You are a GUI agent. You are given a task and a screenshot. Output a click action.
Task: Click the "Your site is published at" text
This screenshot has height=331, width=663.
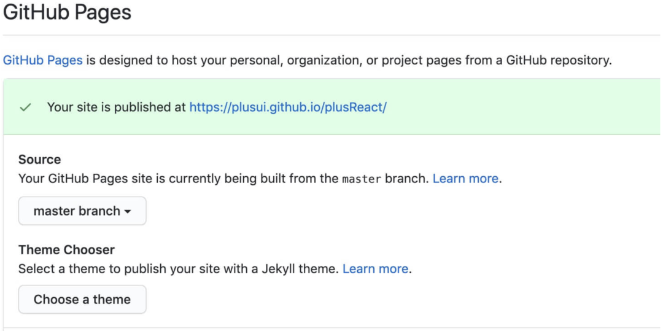pos(116,107)
